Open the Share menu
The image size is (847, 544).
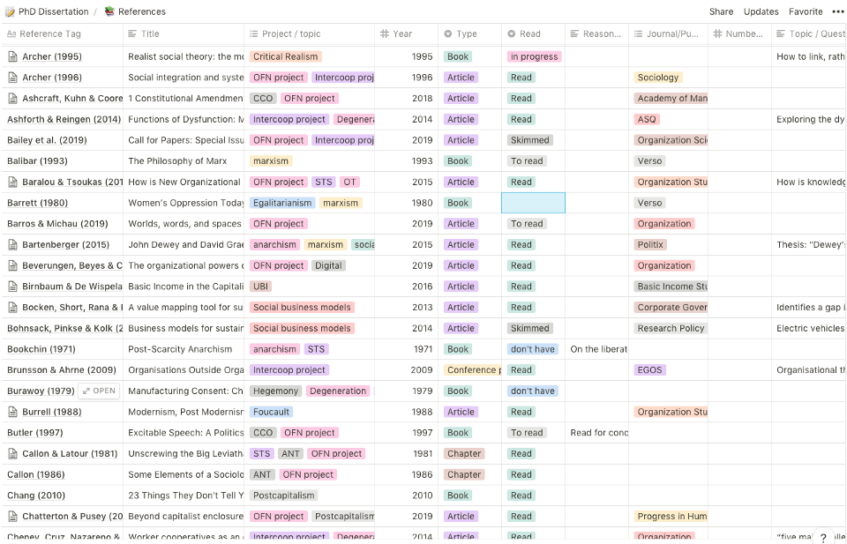721,11
